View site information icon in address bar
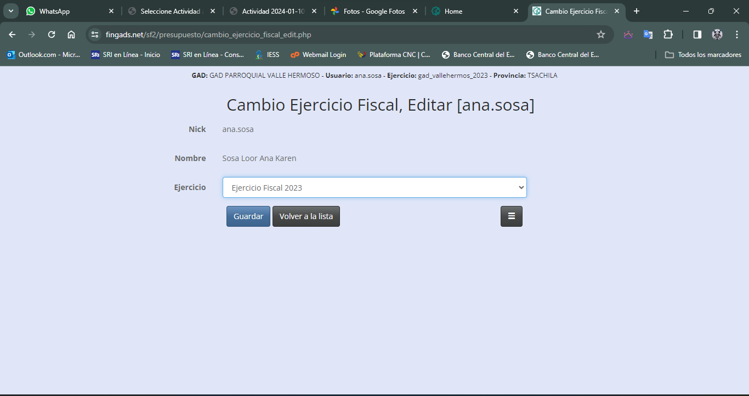Screen dimensions: 749x396 pyautogui.click(x=95, y=35)
